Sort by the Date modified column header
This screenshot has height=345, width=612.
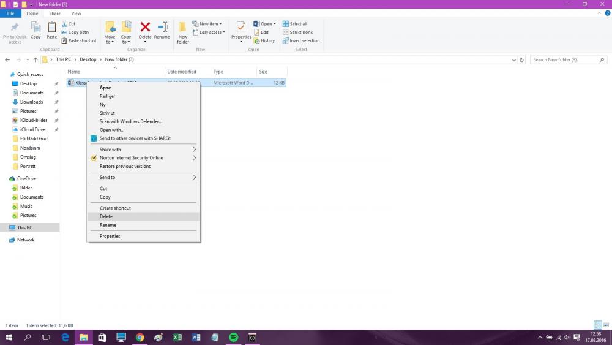[188, 72]
